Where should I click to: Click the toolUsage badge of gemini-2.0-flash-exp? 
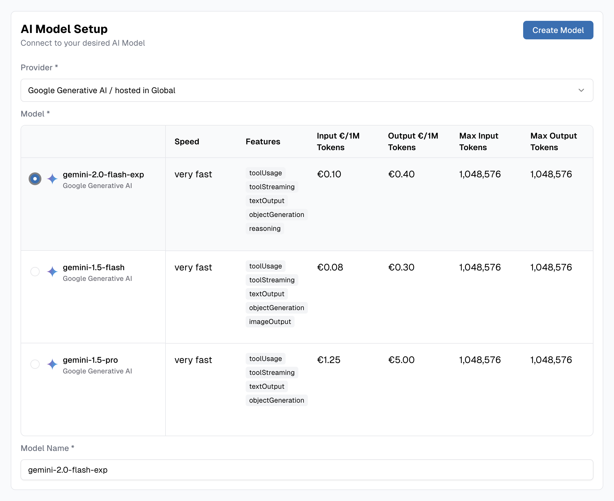point(265,173)
